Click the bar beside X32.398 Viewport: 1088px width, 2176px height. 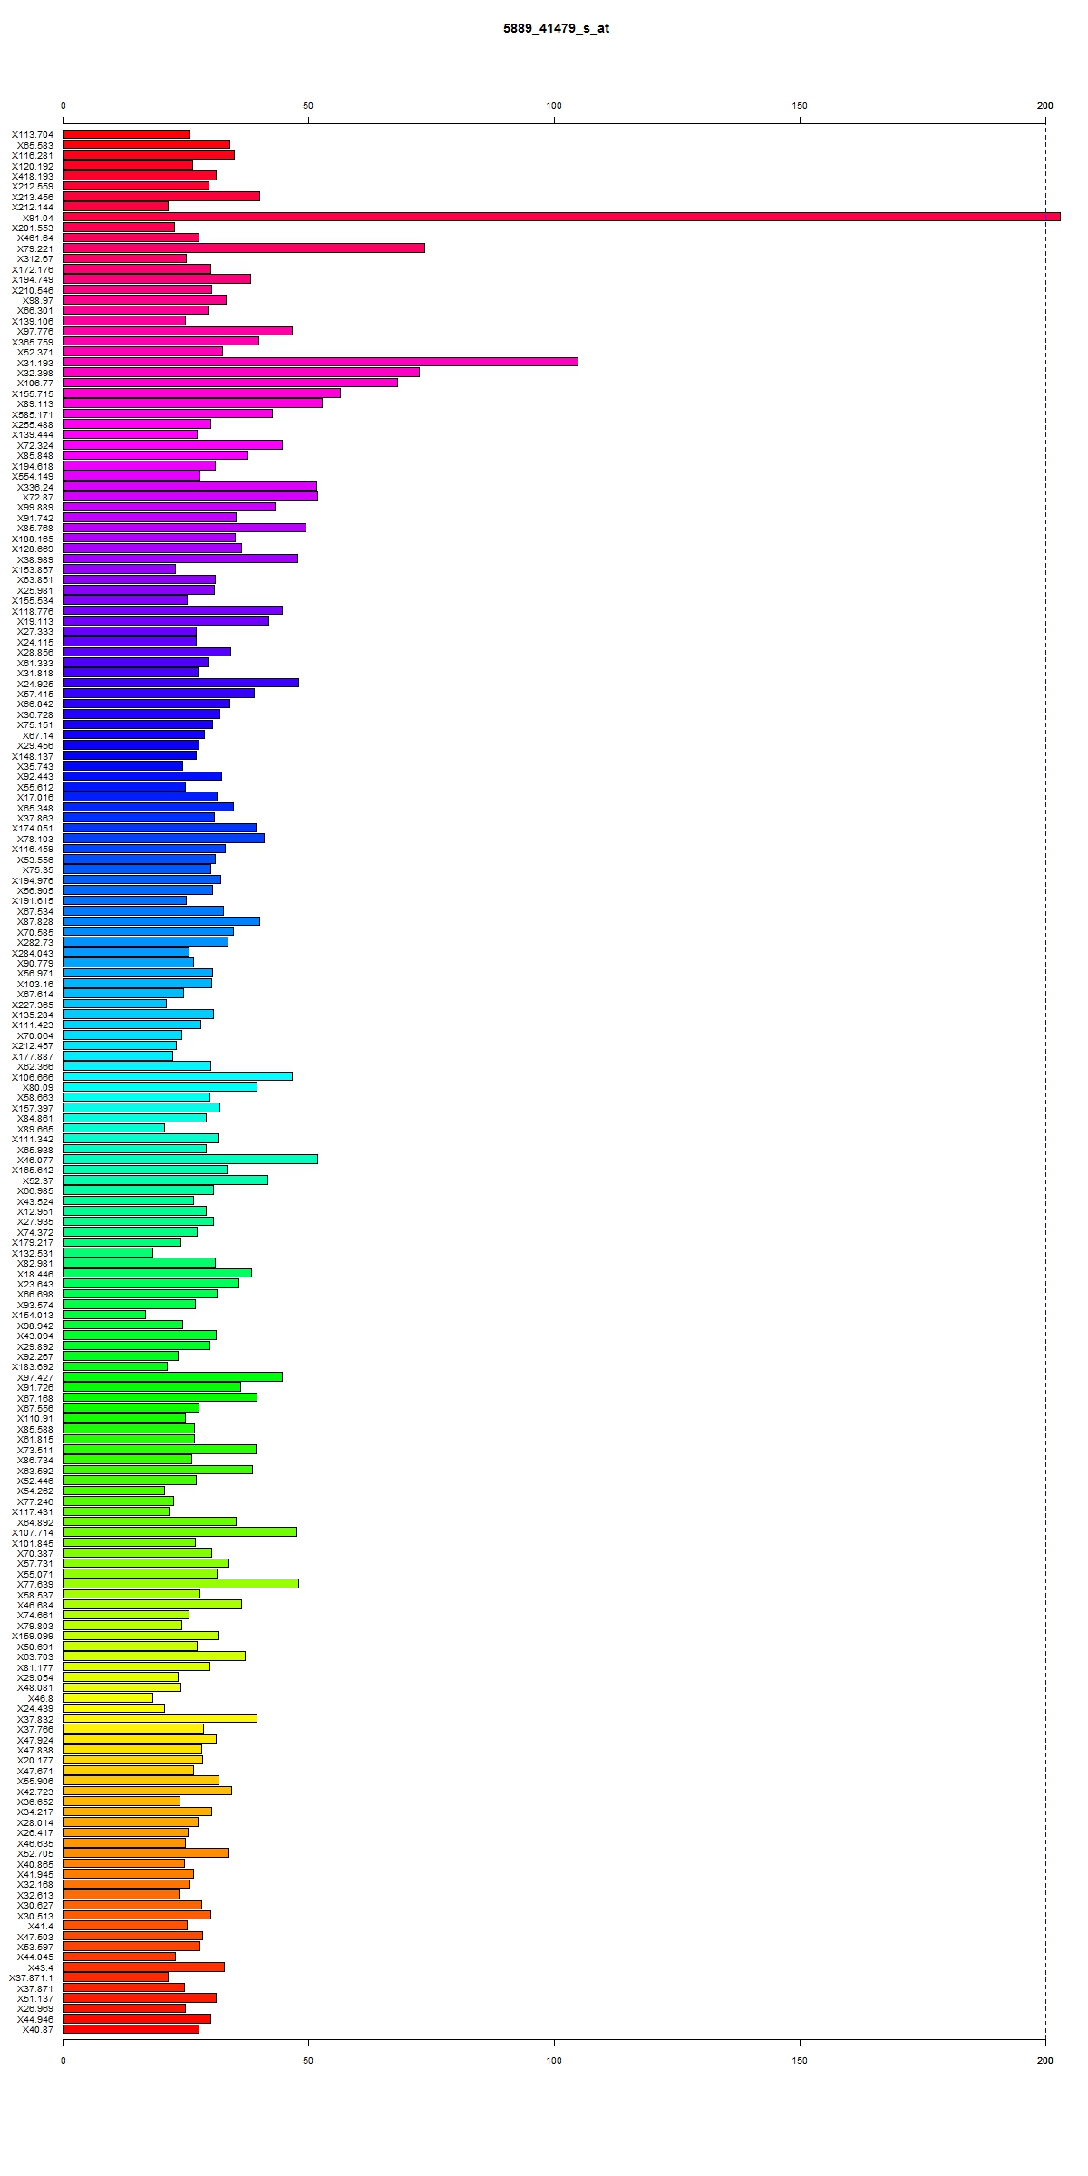pos(241,373)
